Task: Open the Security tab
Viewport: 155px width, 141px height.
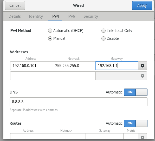Action: click(x=91, y=16)
